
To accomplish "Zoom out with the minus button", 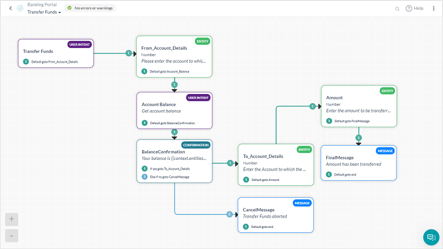I will click(11, 235).
